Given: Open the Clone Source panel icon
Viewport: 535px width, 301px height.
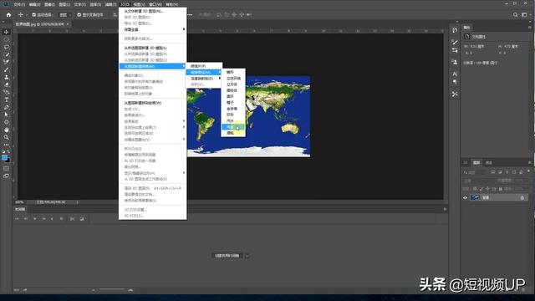Looking at the screenshot, I should tap(455, 62).
